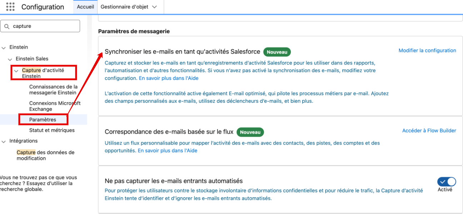Switch to the Accueil tab

point(85,7)
